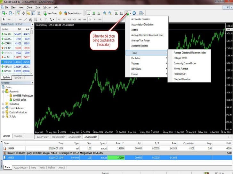Choose Parabolic SAR in the submenu
This screenshot has height=174, width=233.
(180, 74)
